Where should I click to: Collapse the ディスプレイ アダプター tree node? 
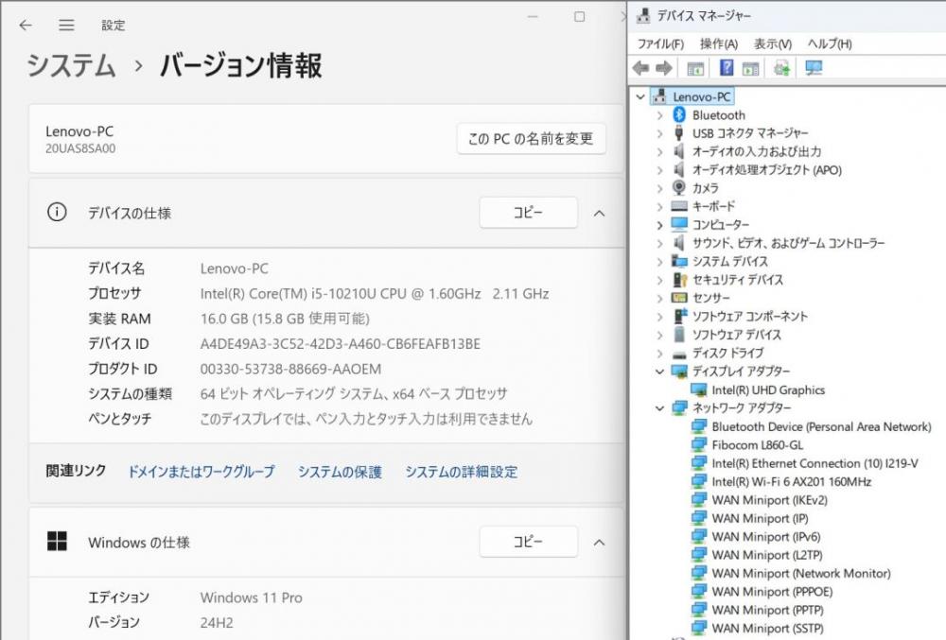click(x=659, y=372)
